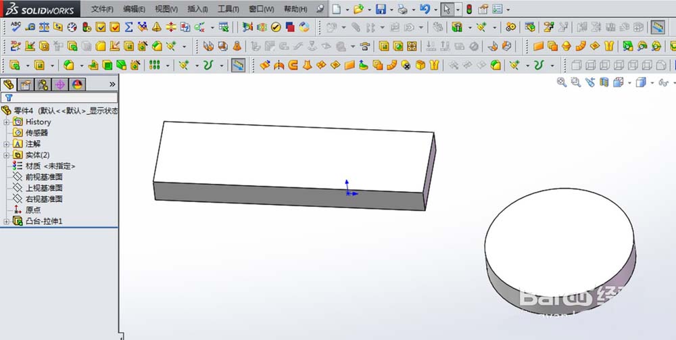Open the dropdown arrow next to Print
This screenshot has height=340, width=676.
[x=414, y=9]
